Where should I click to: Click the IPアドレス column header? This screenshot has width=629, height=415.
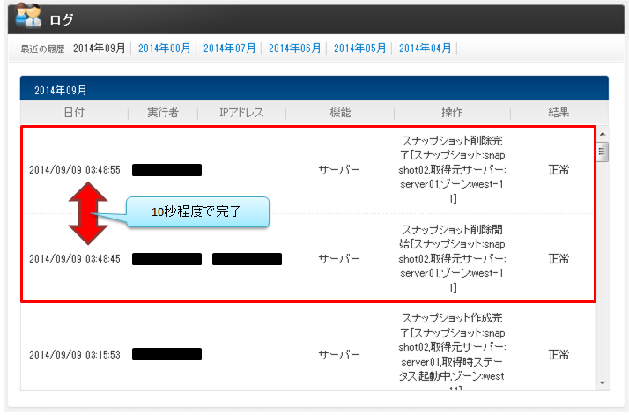tap(241, 113)
